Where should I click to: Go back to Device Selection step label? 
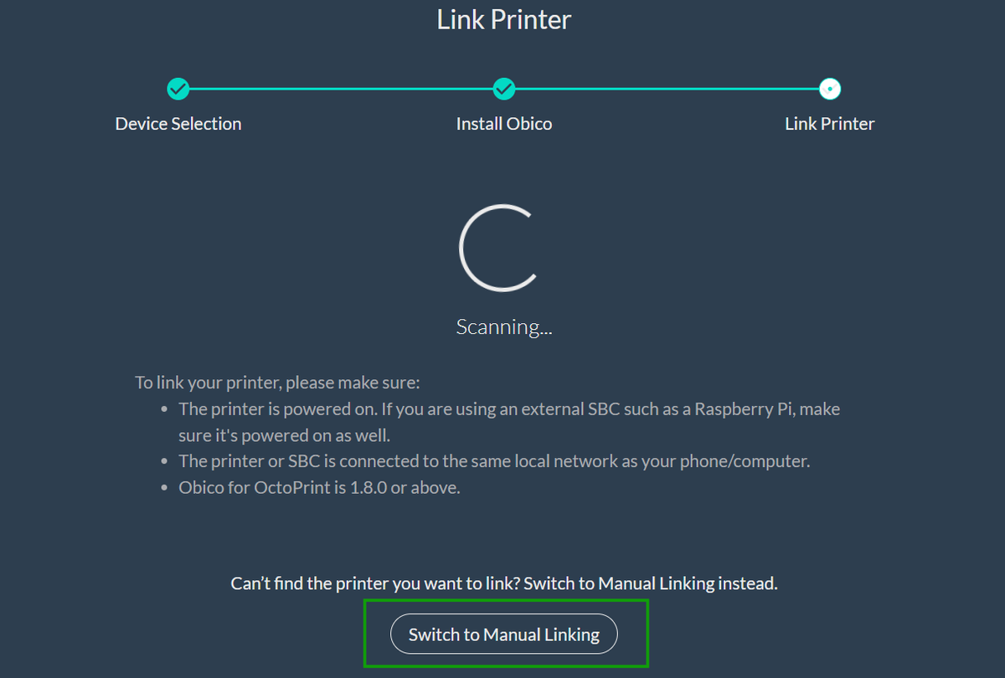tap(178, 124)
